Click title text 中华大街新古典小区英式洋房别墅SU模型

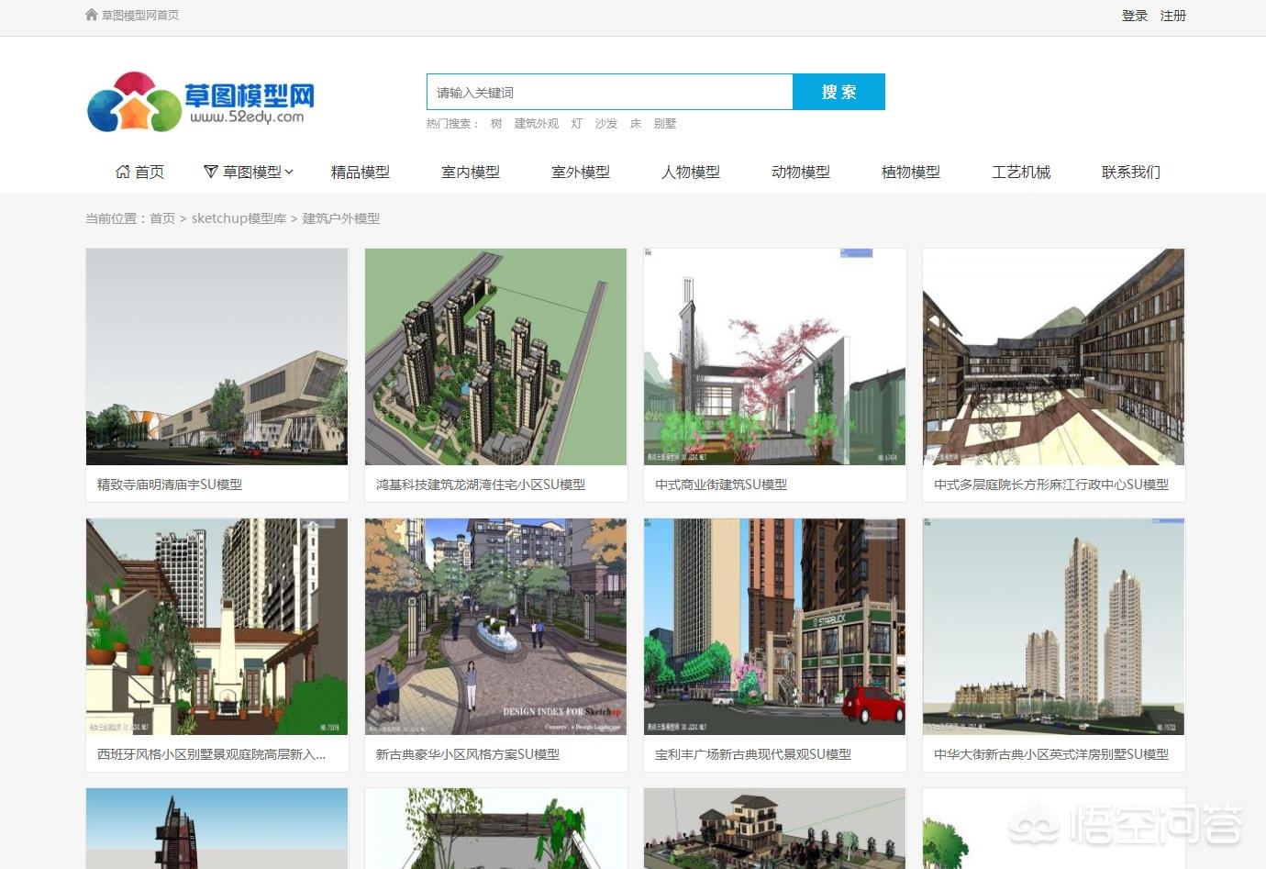[1051, 754]
